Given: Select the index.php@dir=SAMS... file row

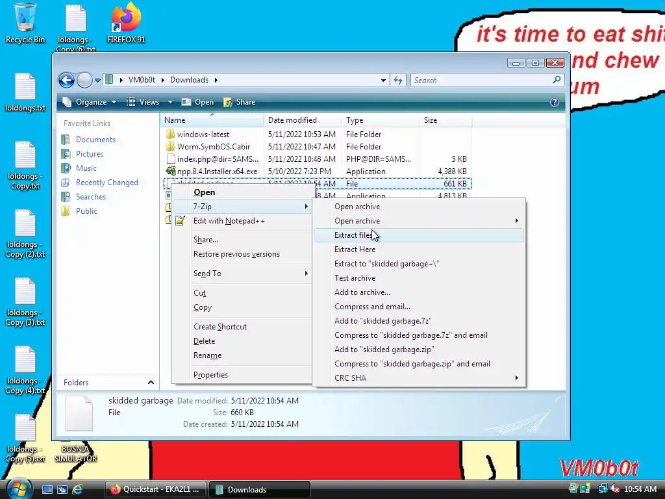Looking at the screenshot, I should coord(317,159).
